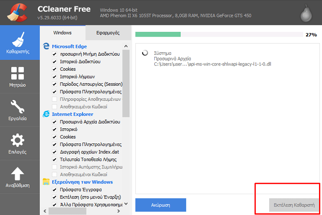Uncheck Περίοδος Λειτουργίας (Session)
The image size is (322, 215).
pos(54,84)
